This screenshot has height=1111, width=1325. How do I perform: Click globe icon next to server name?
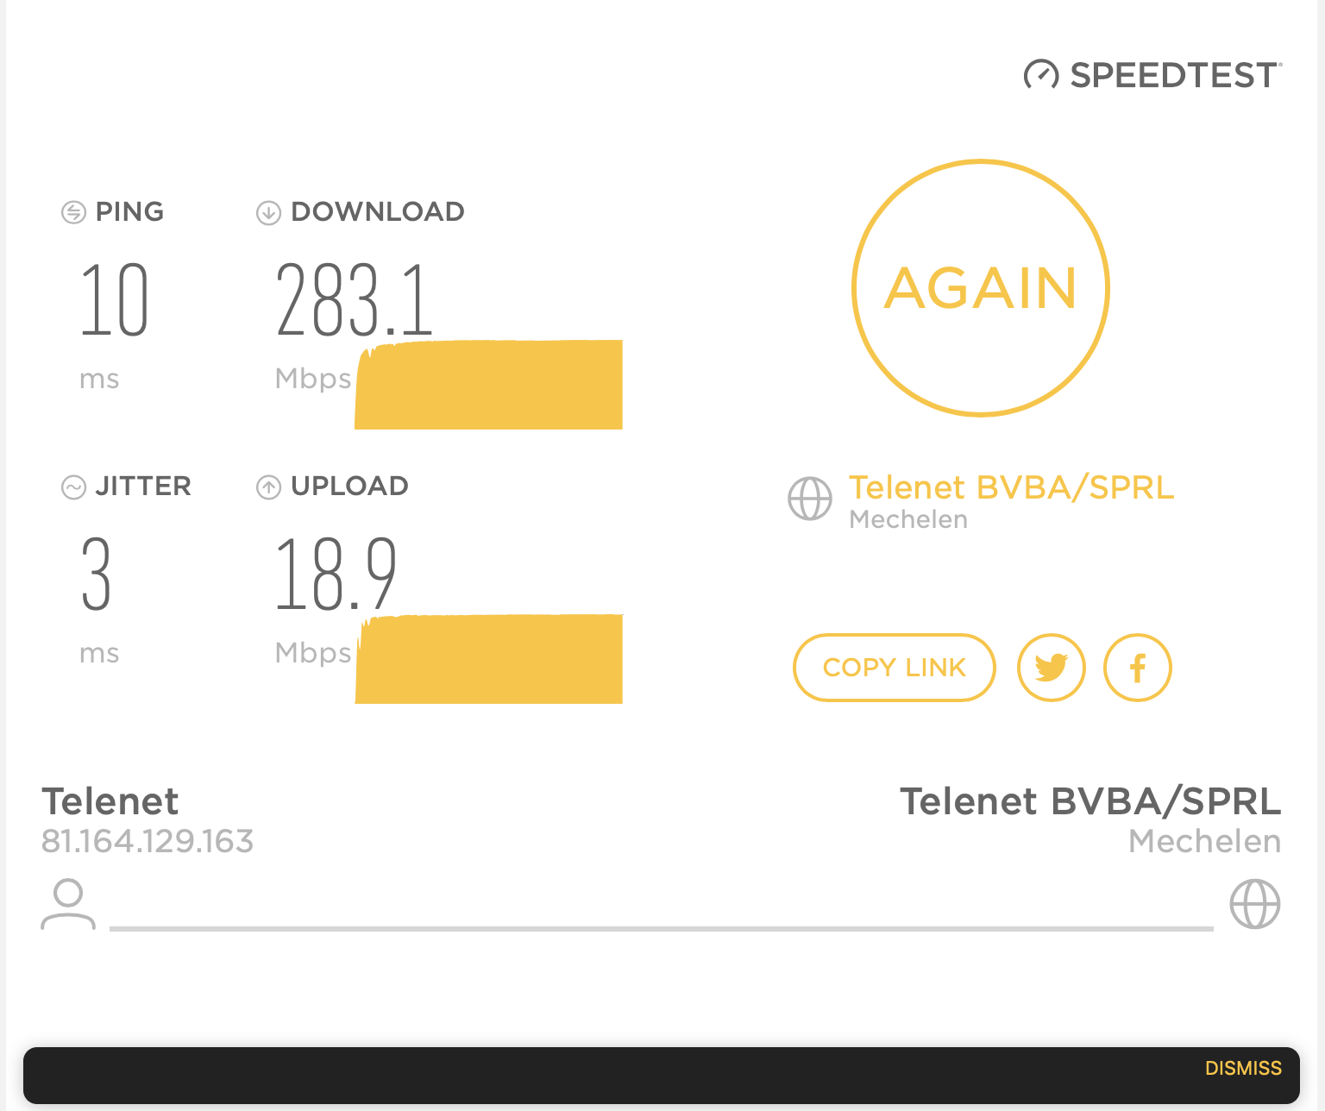point(810,499)
